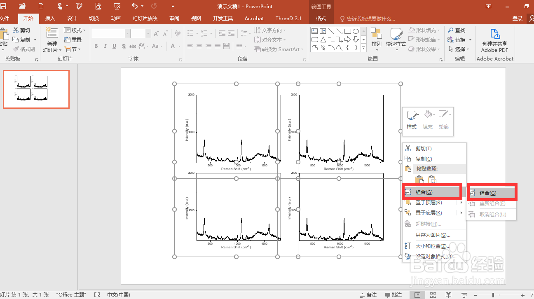Image resolution: width=534 pixels, height=299 pixels.
Task: Toggle text shadow
Action: [123, 46]
